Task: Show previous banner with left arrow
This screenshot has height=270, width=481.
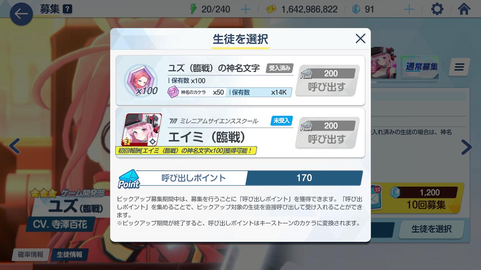Action: point(14,146)
